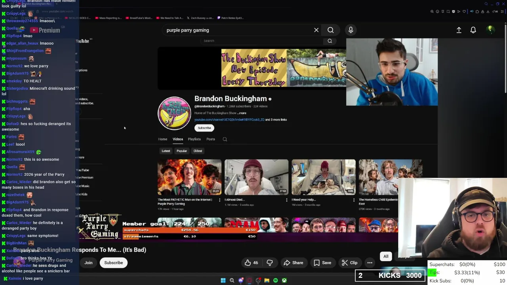Switch to channel Playlists tab
The image size is (507, 285).
coord(194,139)
